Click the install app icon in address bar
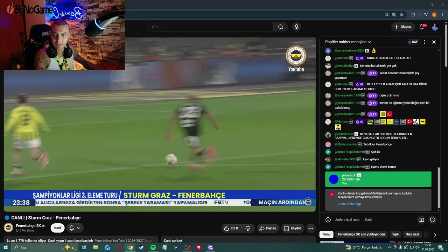 386,15
